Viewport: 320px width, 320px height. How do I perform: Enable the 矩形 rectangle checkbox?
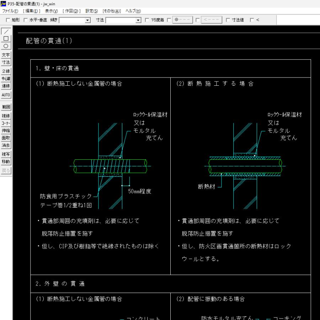(8, 20)
